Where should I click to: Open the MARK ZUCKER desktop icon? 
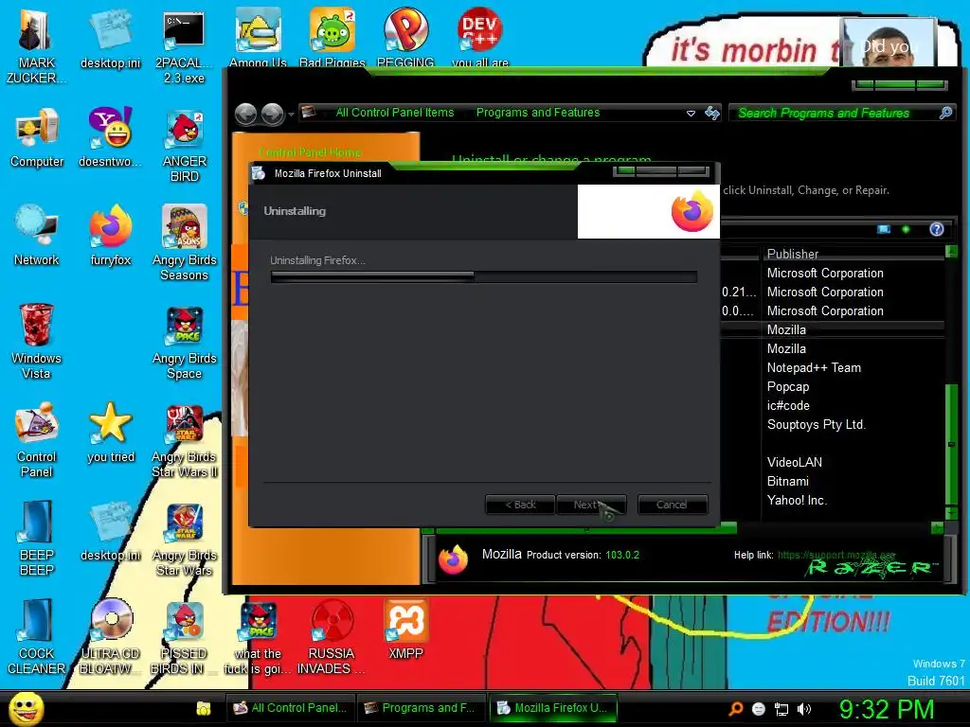click(35, 46)
